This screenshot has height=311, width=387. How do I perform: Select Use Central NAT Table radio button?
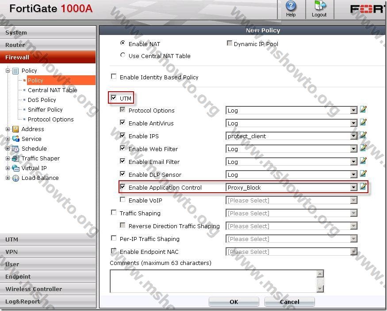pos(123,55)
